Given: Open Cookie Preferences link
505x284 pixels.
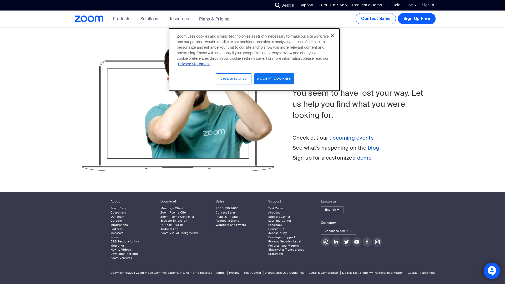Looking at the screenshot, I should tap(421, 273).
